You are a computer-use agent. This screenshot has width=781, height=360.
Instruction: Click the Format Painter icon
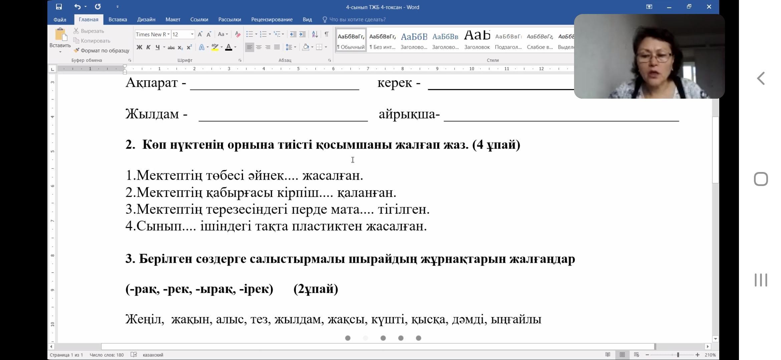pyautogui.click(x=77, y=50)
